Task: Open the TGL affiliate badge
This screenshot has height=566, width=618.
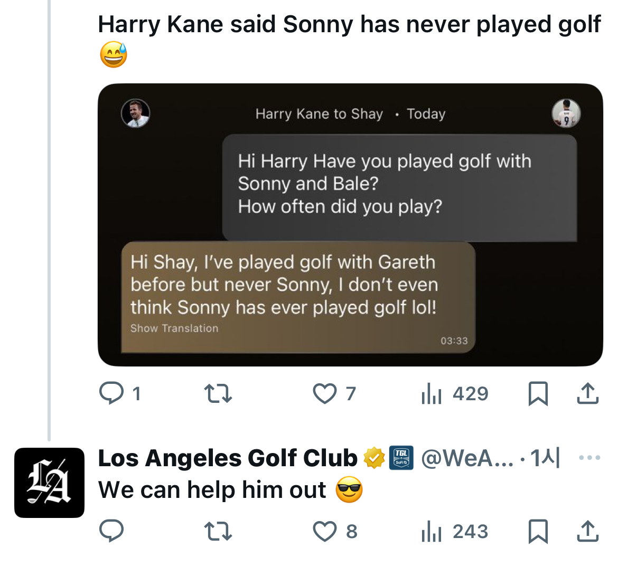Action: (401, 458)
